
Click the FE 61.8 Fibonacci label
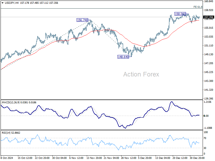coord(198,7)
